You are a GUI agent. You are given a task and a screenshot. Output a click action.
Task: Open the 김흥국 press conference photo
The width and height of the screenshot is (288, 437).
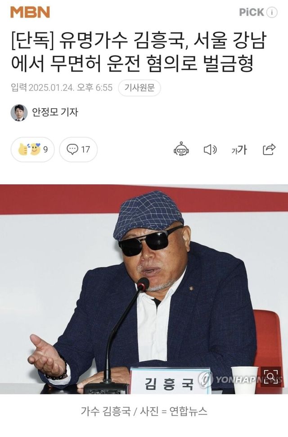pos(144,289)
